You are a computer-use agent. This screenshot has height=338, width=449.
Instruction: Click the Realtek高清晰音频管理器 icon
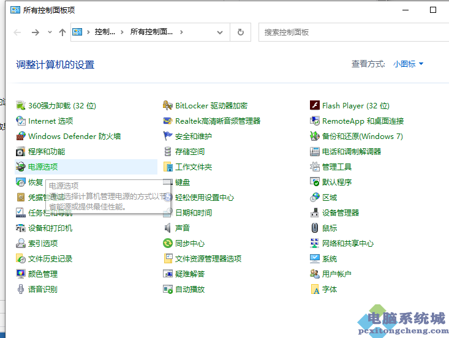[168, 121]
